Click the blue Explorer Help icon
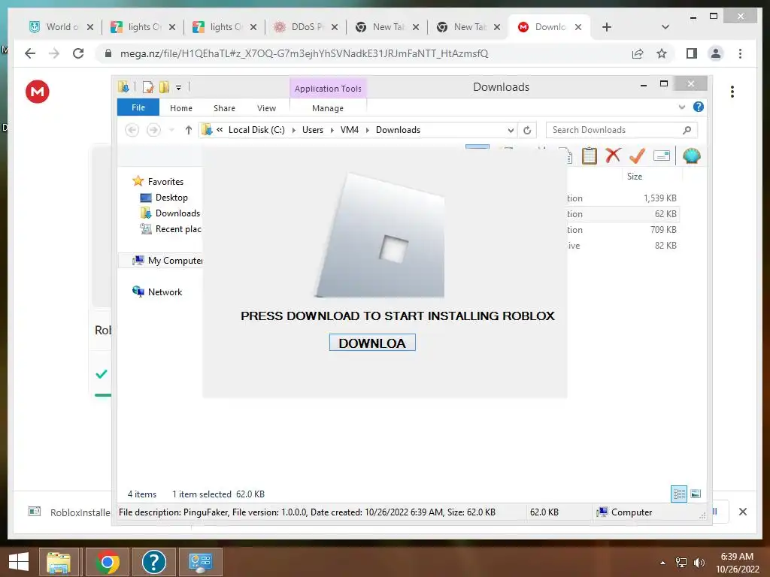Image resolution: width=770 pixels, height=577 pixels. pos(698,107)
